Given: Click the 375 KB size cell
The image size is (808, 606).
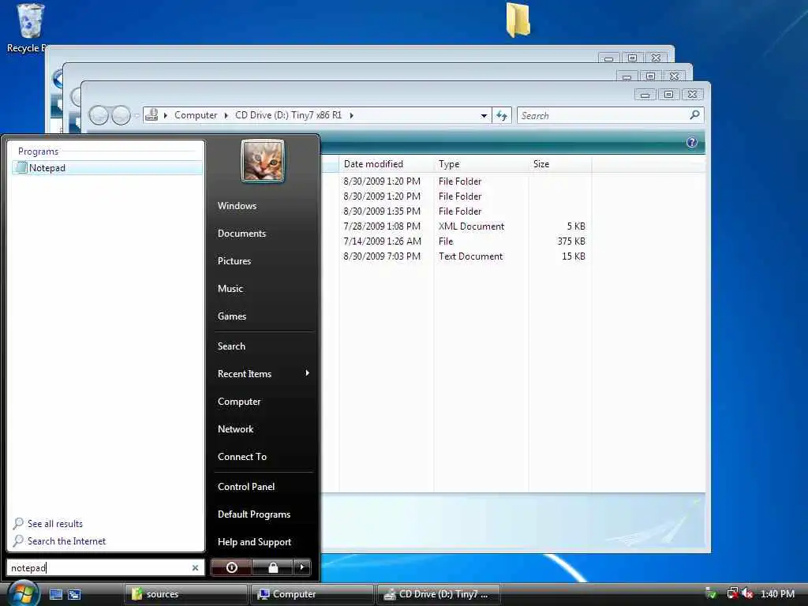Looking at the screenshot, I should click(571, 241).
